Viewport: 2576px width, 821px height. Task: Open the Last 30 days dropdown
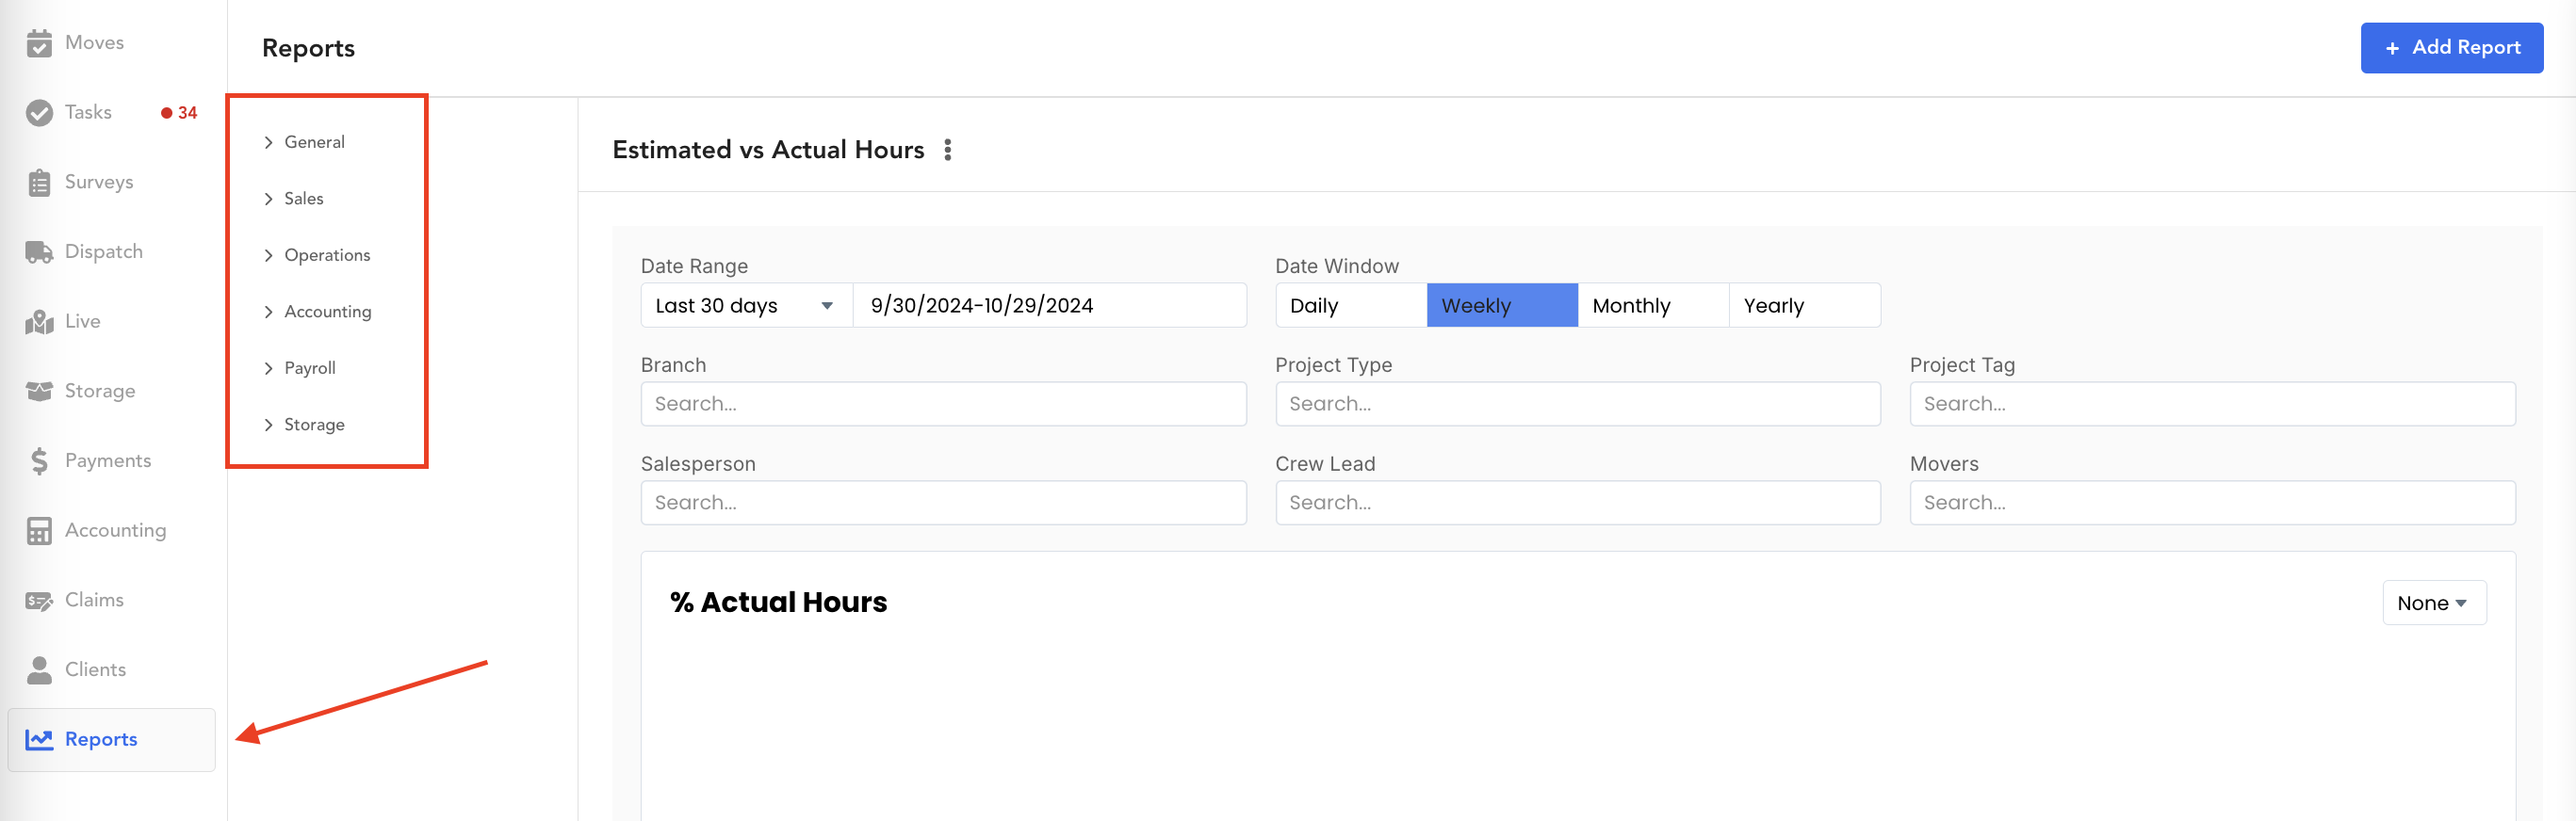(746, 306)
